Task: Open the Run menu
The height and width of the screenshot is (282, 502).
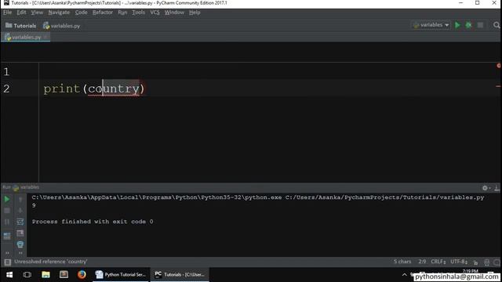Action: pos(122,13)
